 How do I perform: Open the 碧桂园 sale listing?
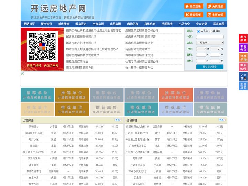click(x=34, y=146)
